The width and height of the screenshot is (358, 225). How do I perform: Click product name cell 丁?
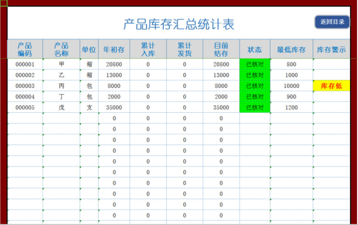pos(61,97)
